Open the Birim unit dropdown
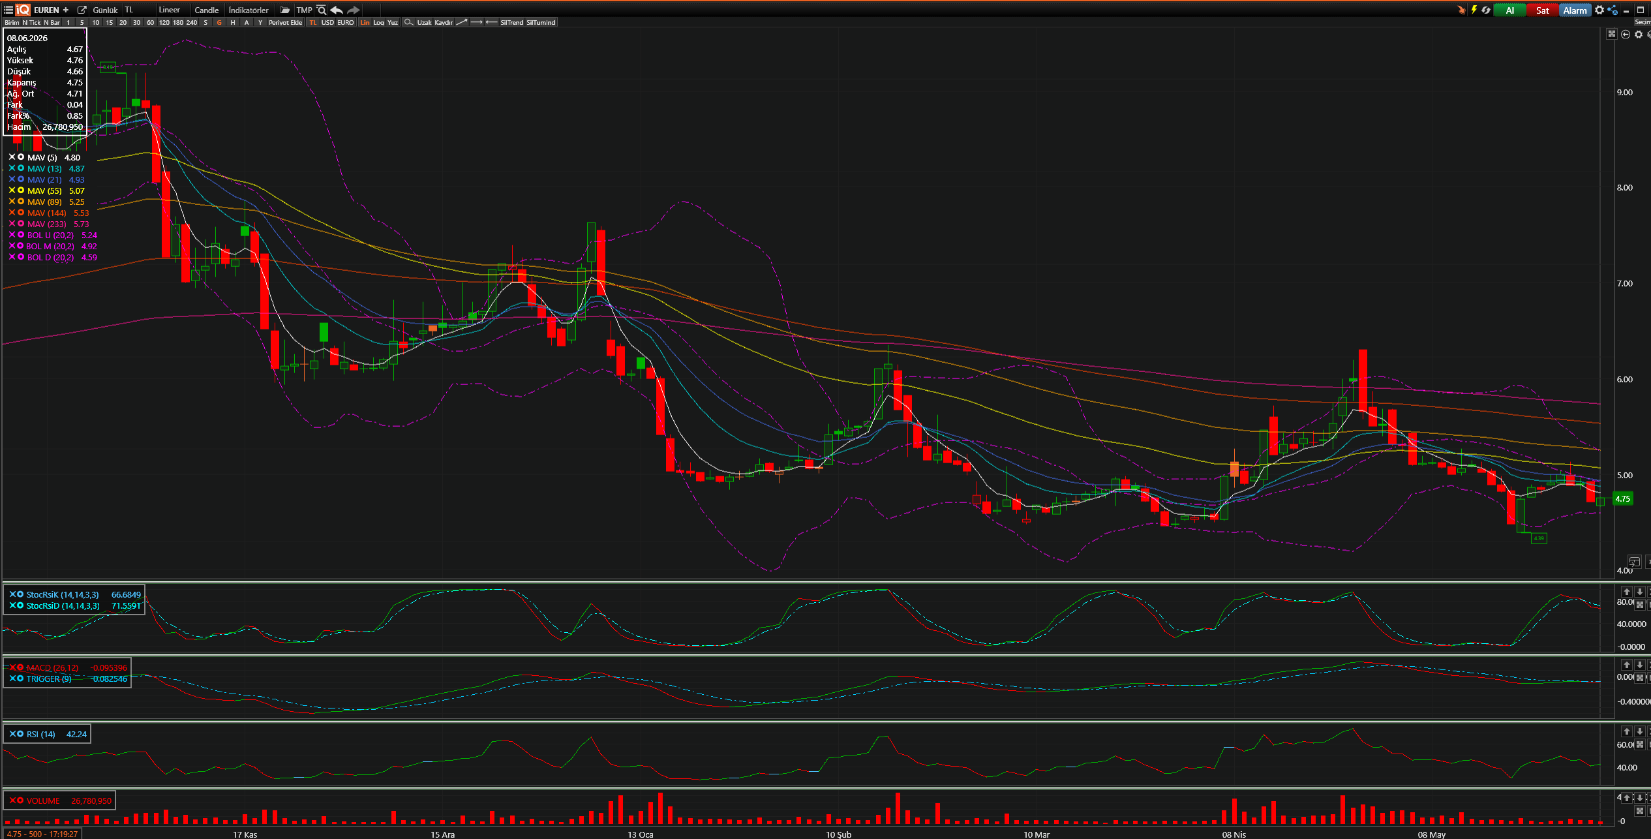Viewport: 1651px width, 839px height. coord(12,22)
